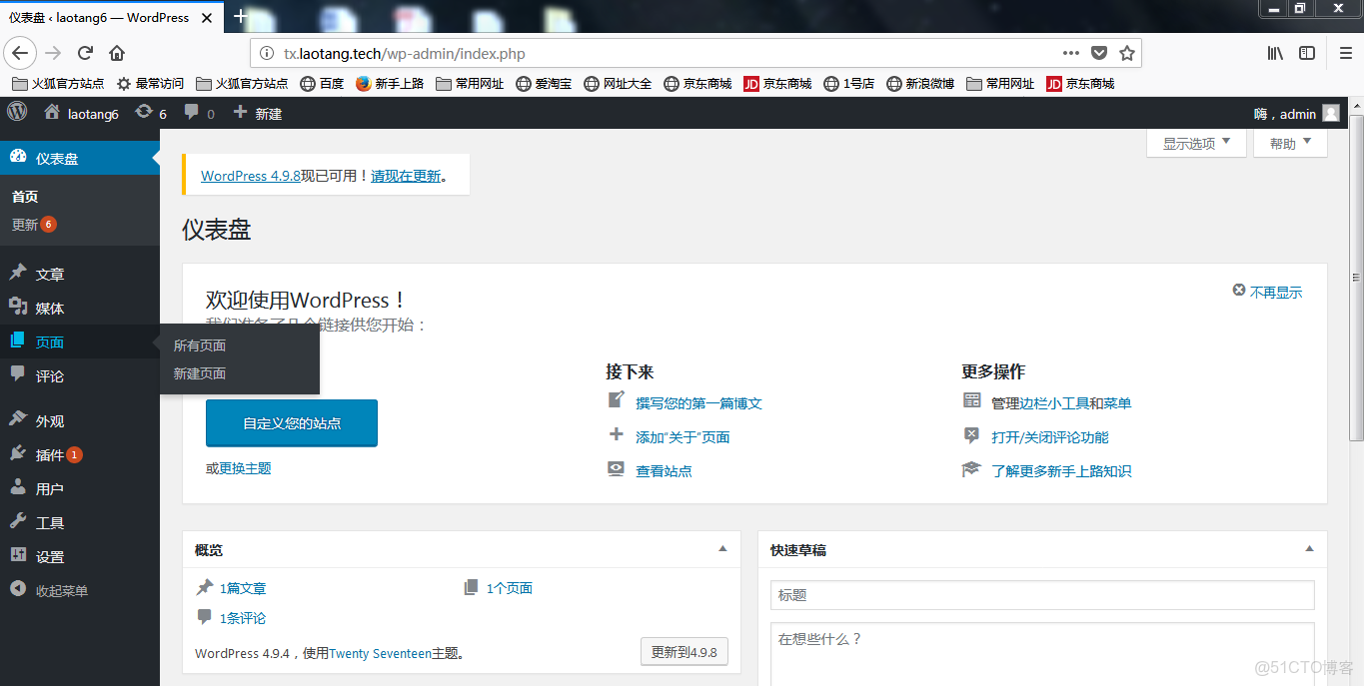Collapse the Quick Draft (快速草稿) panel arrow

pyautogui.click(x=1309, y=549)
